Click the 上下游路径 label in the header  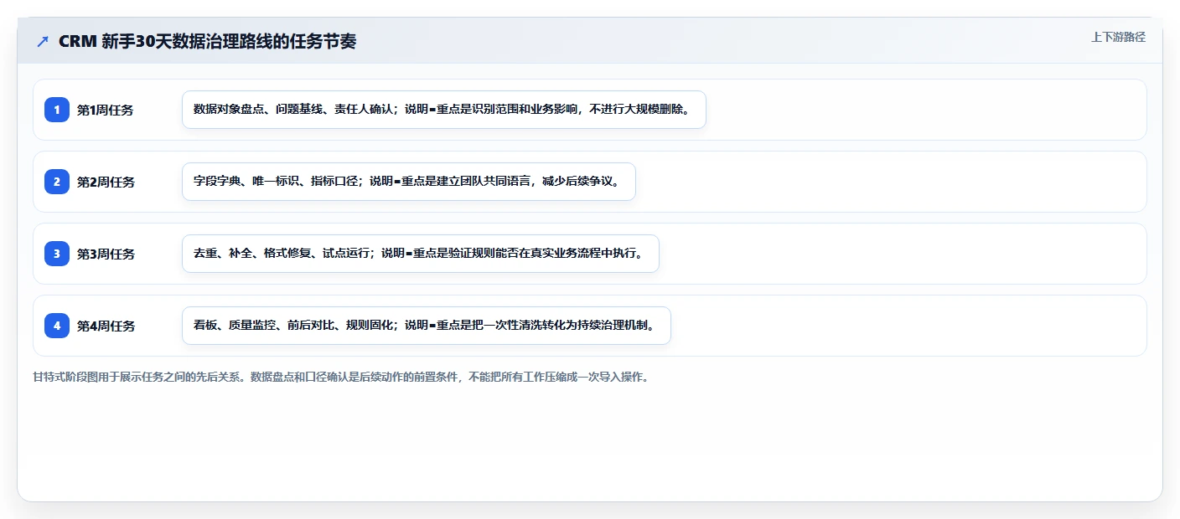(1118, 37)
